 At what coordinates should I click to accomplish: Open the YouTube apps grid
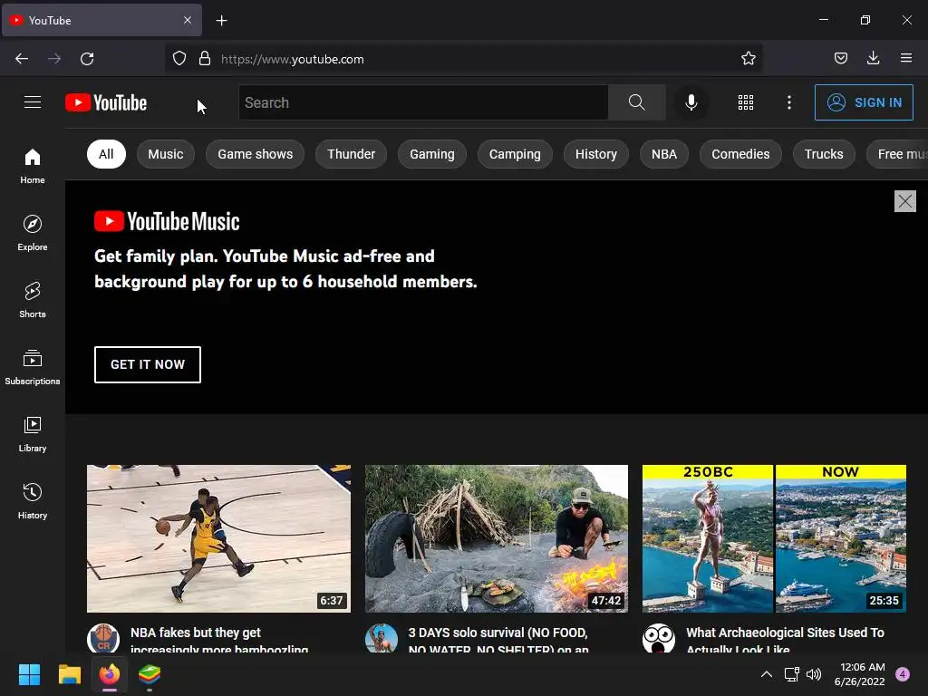point(746,102)
